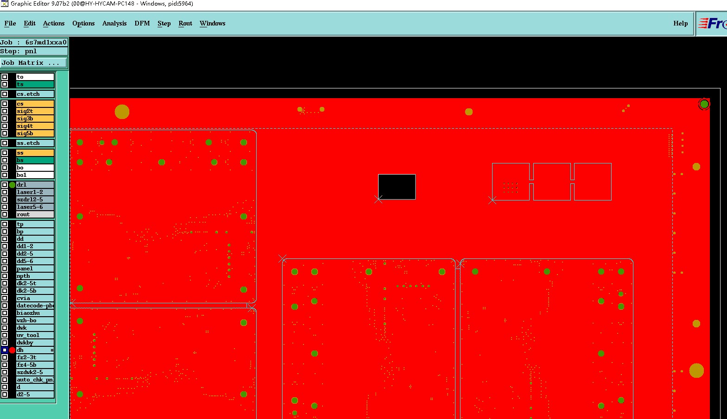Click the red color dot of dh layer

[13, 350]
